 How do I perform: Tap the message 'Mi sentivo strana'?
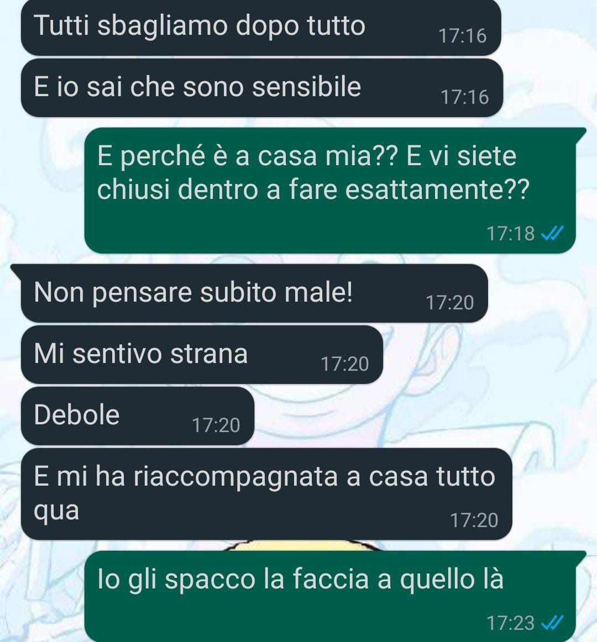(202, 355)
